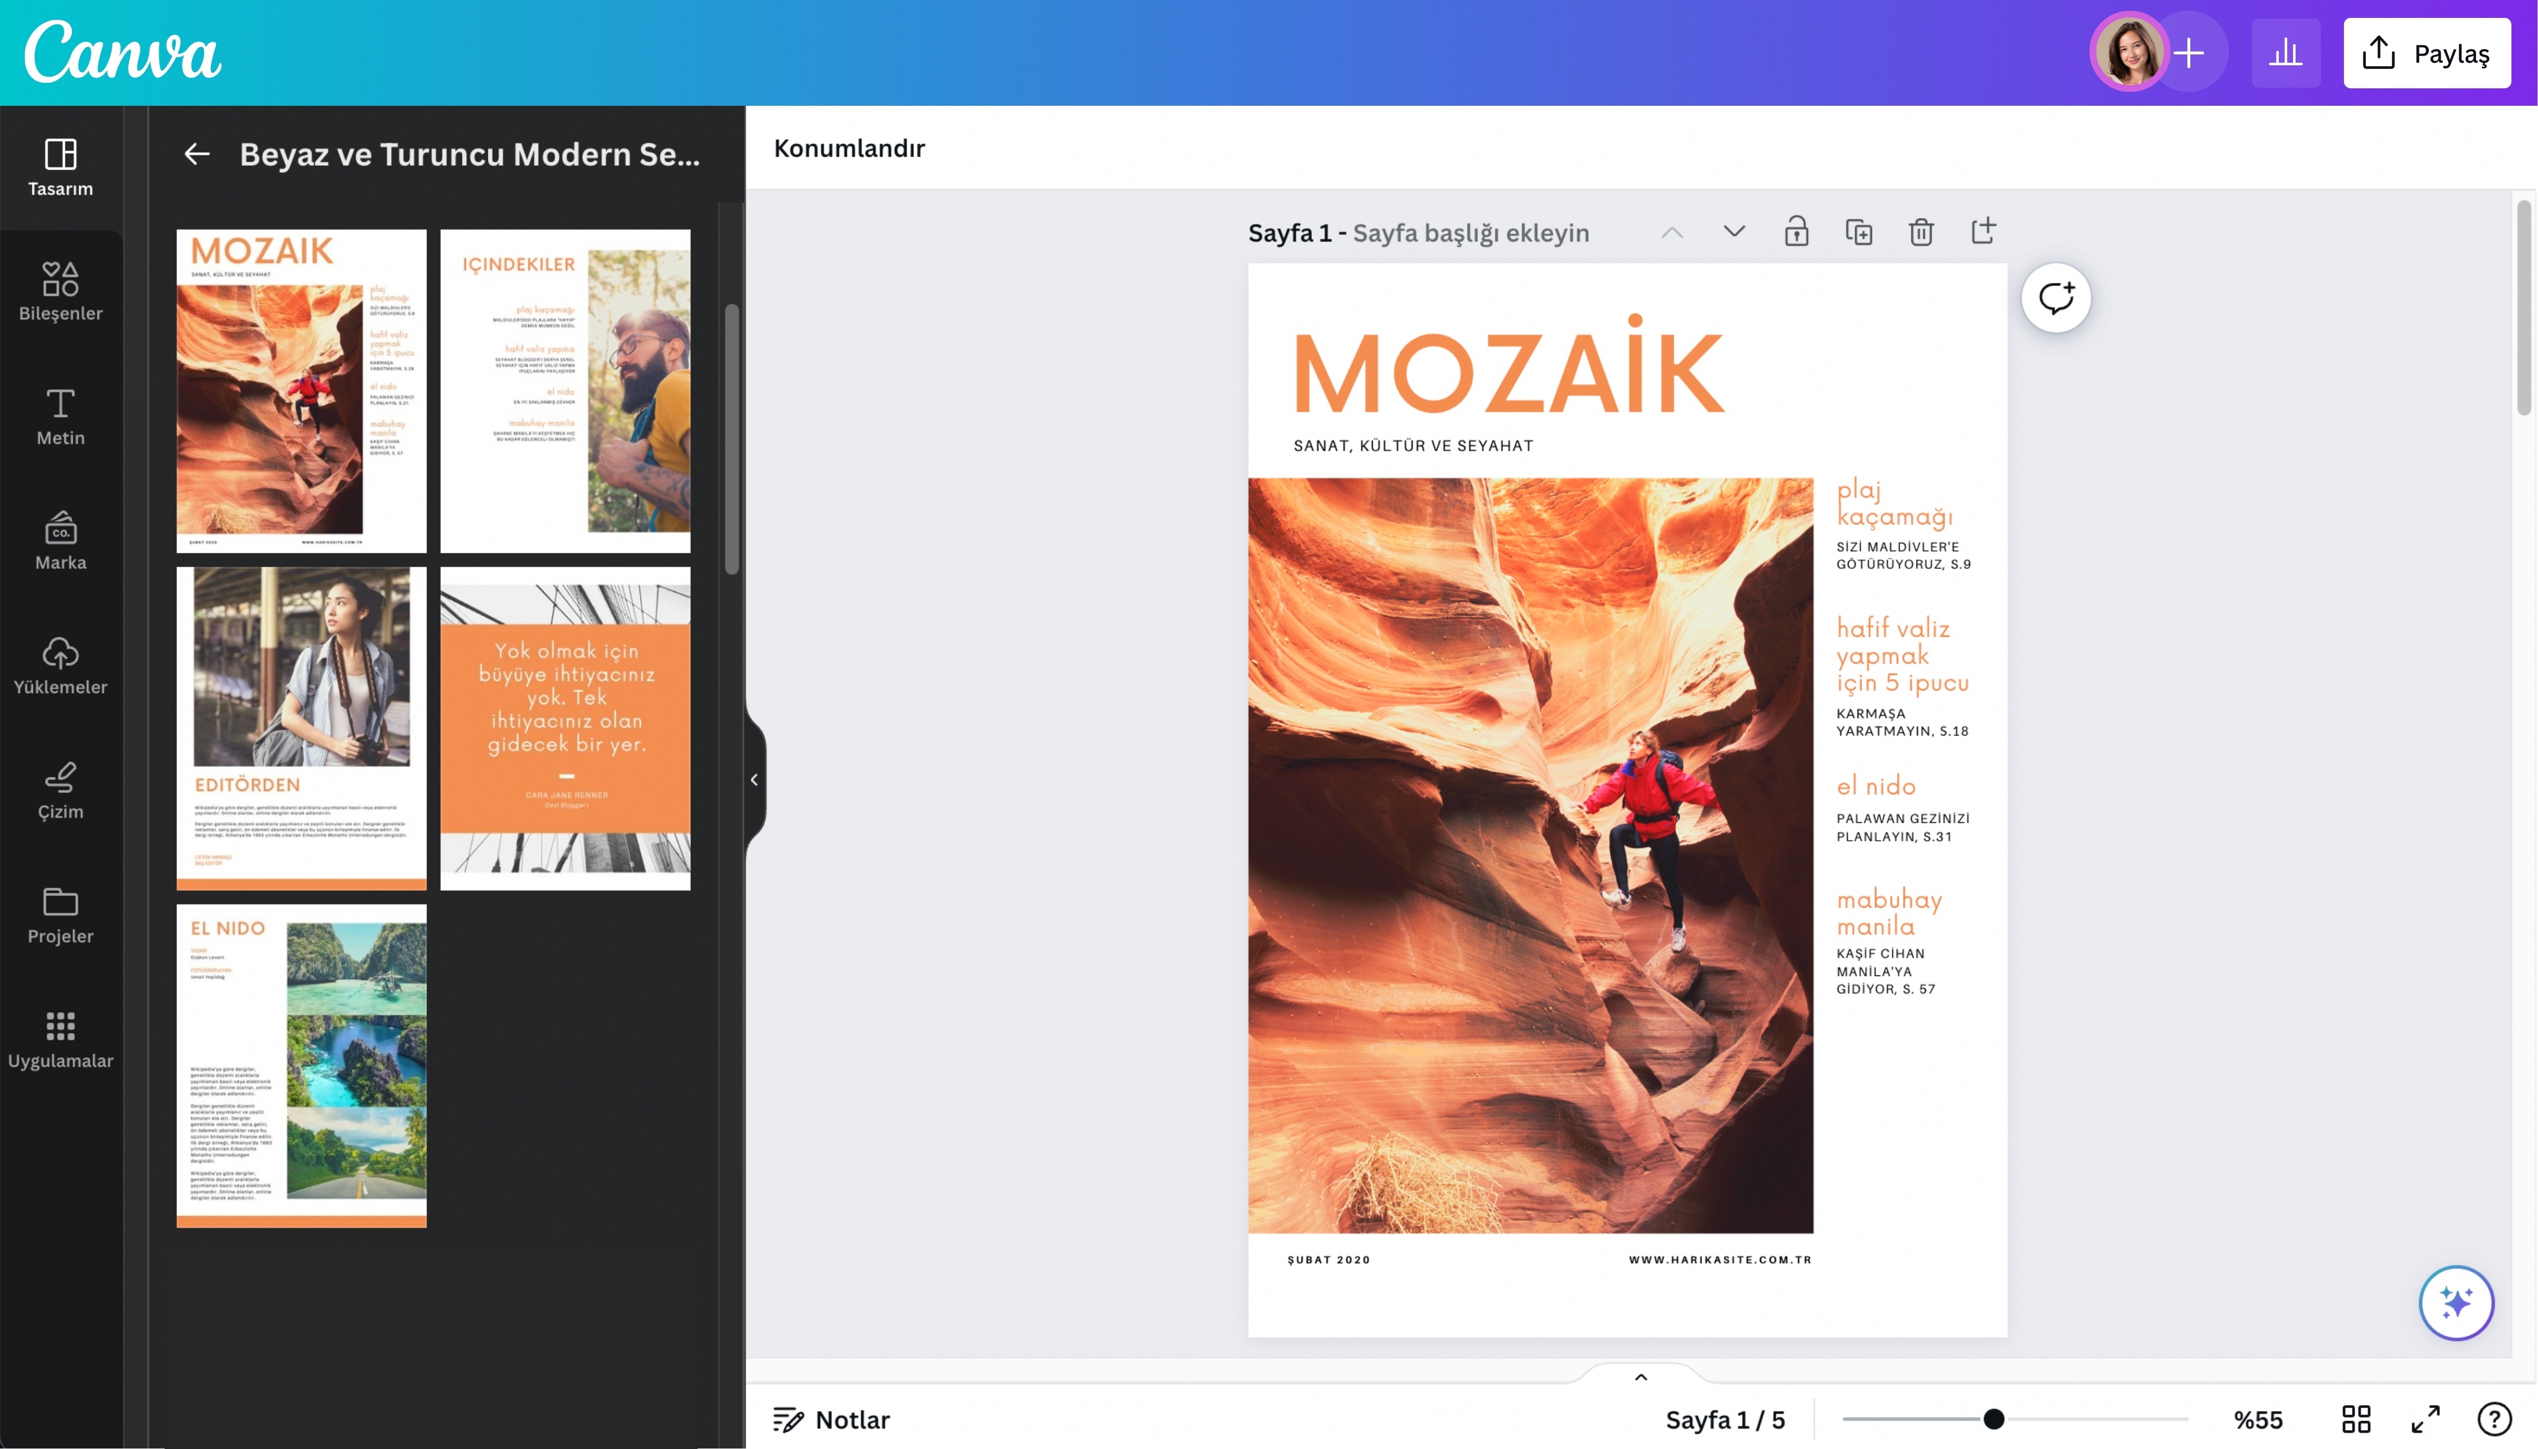Add a new page icon
The image size is (2538, 1449).
(x=1984, y=232)
